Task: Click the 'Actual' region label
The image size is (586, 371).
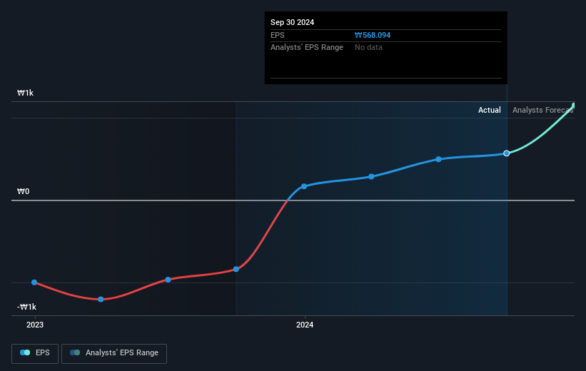Action: 489,110
